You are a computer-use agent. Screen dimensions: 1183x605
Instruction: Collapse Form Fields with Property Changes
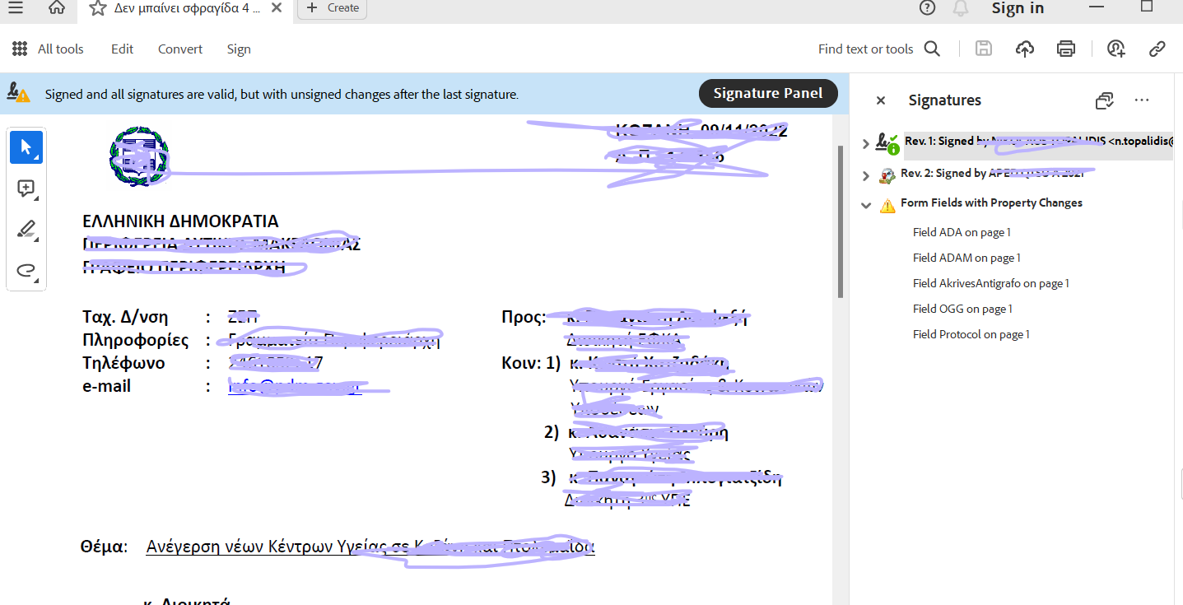[x=865, y=205]
